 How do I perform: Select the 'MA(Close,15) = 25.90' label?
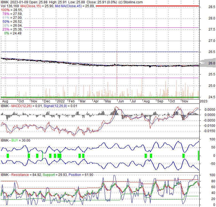tap(37, 6)
